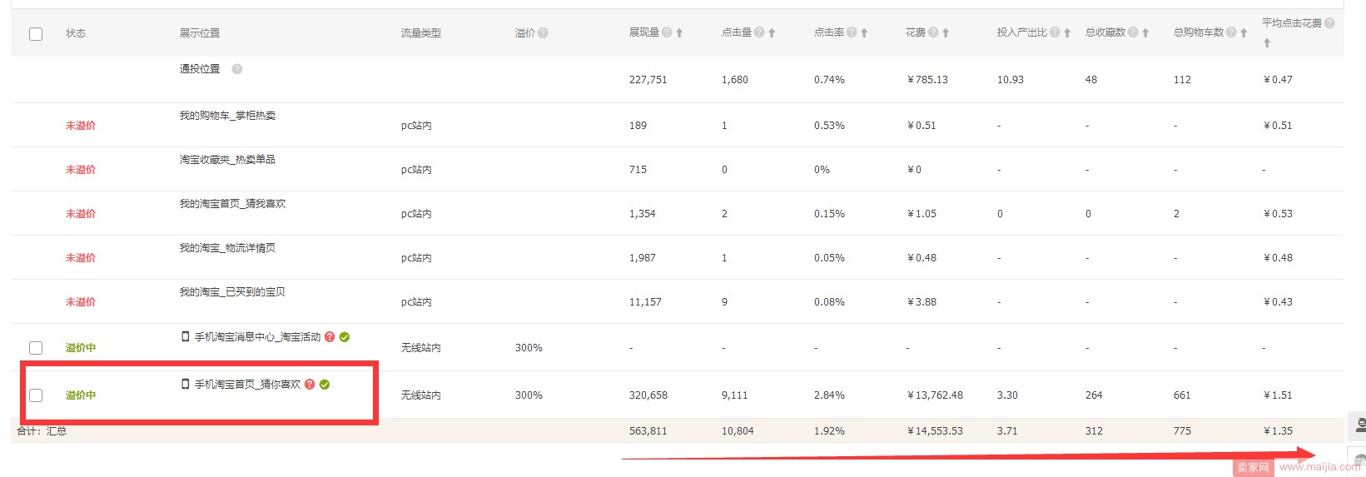Image resolution: width=1366 pixels, height=477 pixels.
Task: Check the 手机淘宝消息中心_淘宝活动 row checkbox
Action: (36, 348)
